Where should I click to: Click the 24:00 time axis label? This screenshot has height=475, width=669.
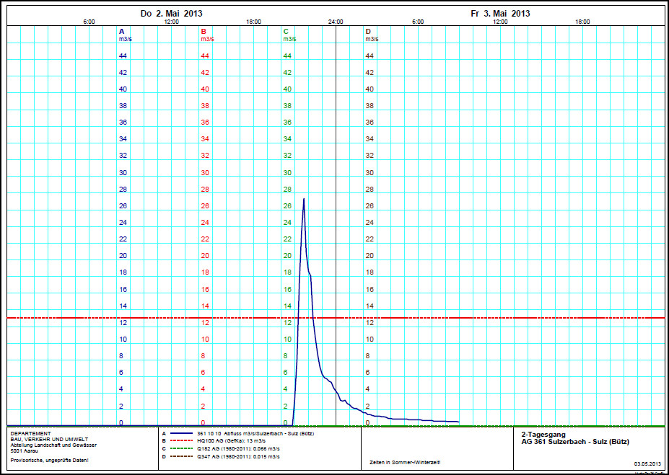pos(336,22)
